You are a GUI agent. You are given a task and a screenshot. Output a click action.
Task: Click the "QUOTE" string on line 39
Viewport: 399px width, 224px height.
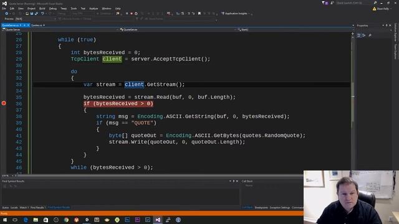[x=142, y=123]
